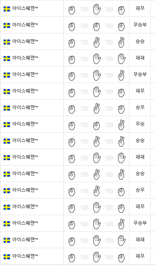The width and height of the screenshot is (155, 269).
Task: Click the 무승부 result in the second row
Action: (x=140, y=25)
